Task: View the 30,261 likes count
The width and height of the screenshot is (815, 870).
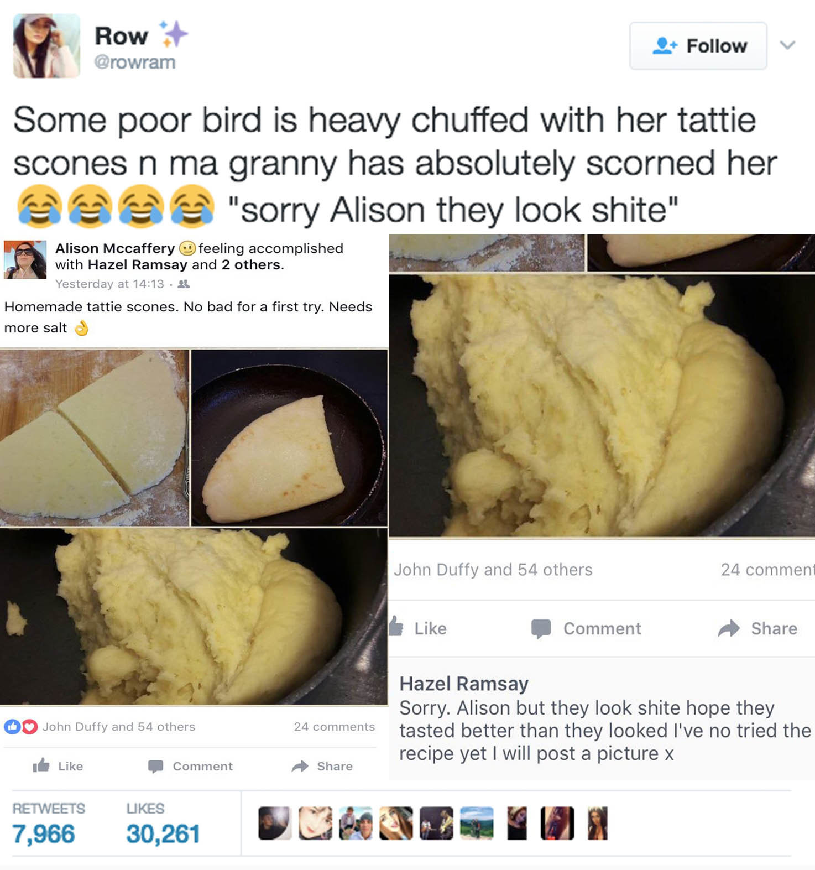Action: pyautogui.click(x=163, y=834)
